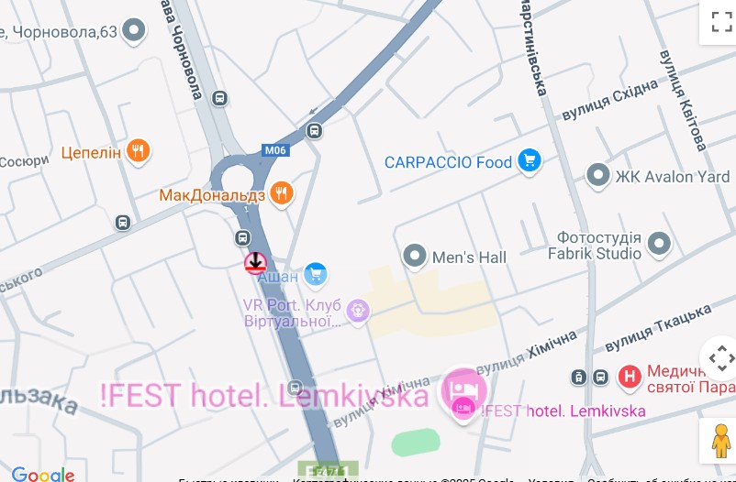The height and width of the screenshot is (482, 736).
Task: Select the МакДональдз restaurant marker
Action: pyautogui.click(x=282, y=193)
